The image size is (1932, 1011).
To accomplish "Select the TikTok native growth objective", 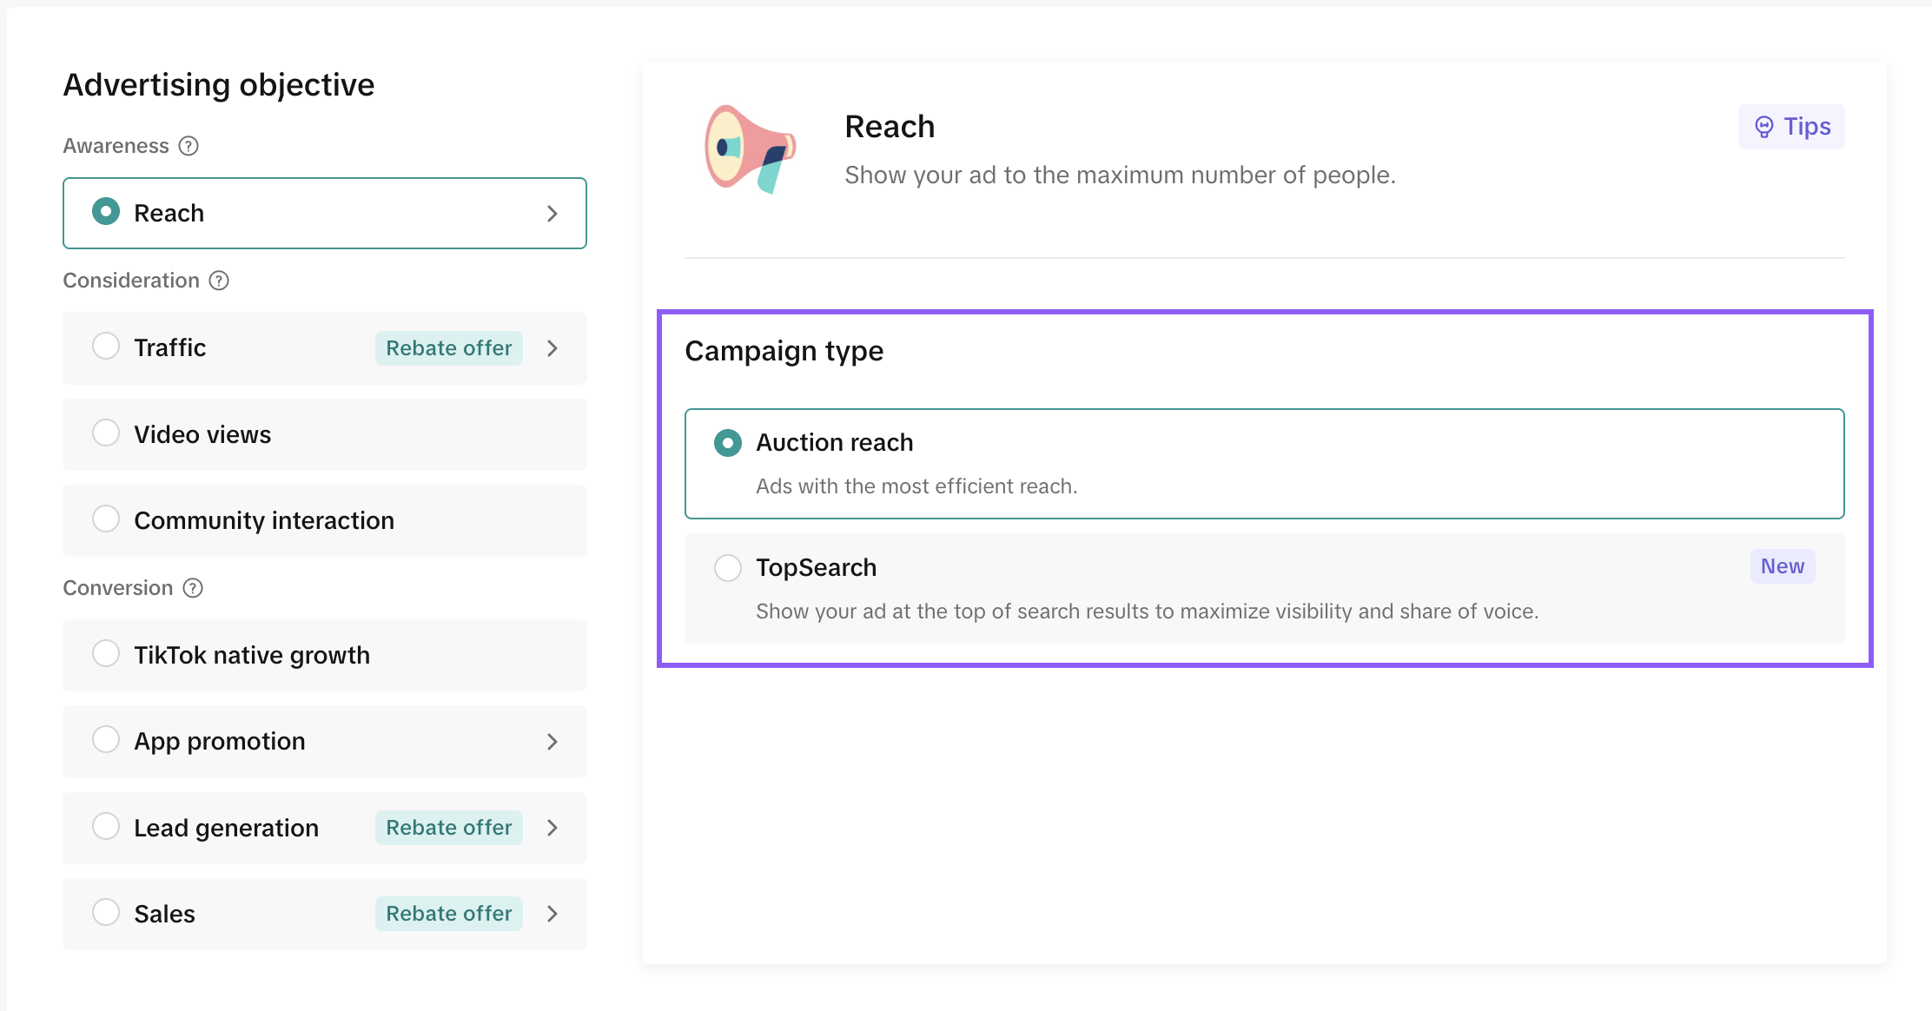I will 325,655.
